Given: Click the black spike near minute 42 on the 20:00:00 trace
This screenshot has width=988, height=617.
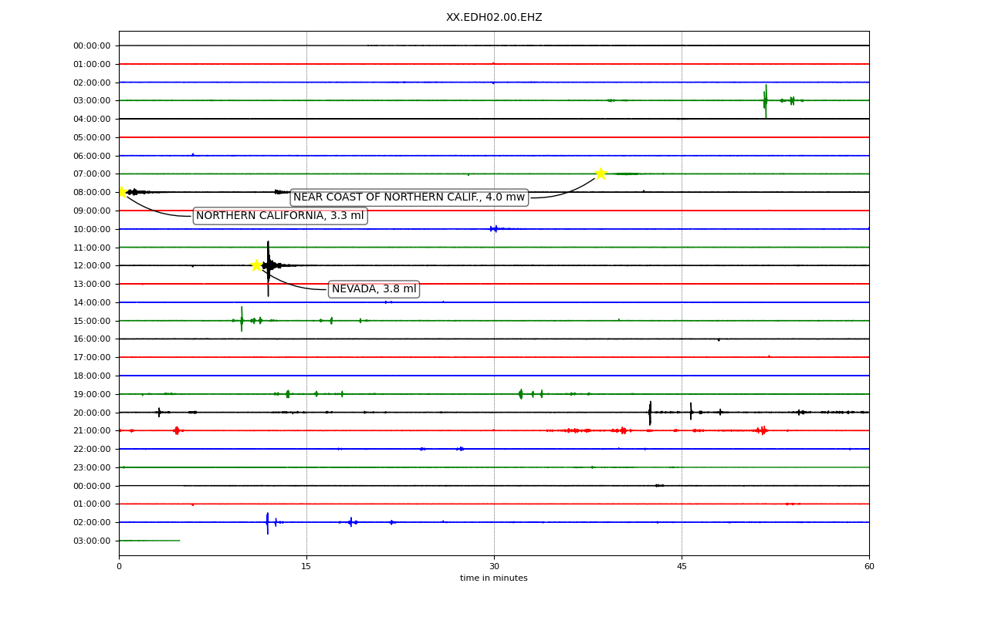Looking at the screenshot, I should pyautogui.click(x=650, y=413).
